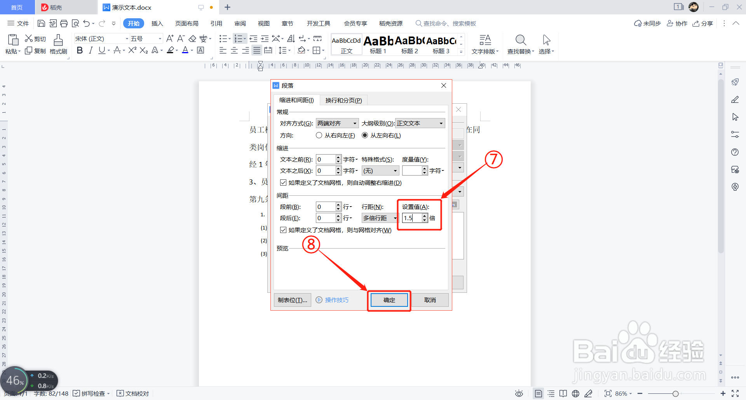Click the vertical document scrollbar

click(x=721, y=166)
